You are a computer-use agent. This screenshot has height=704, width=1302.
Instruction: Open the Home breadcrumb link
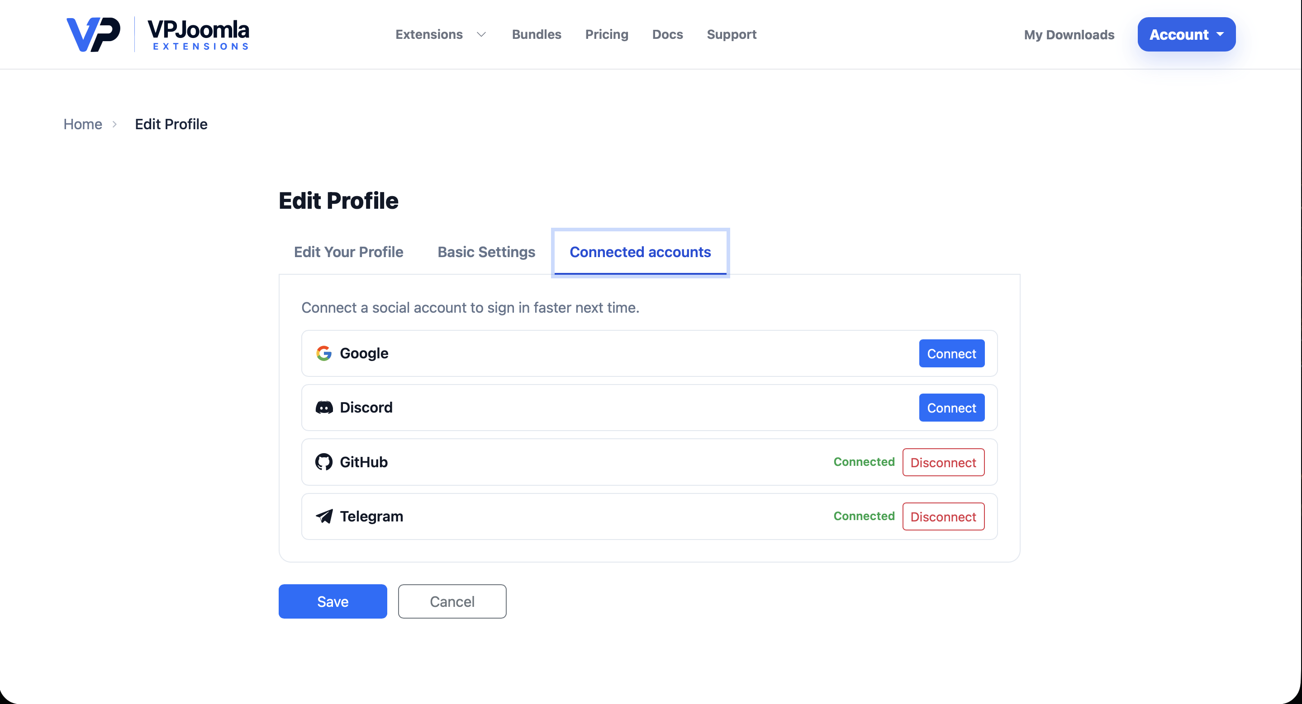tap(83, 124)
